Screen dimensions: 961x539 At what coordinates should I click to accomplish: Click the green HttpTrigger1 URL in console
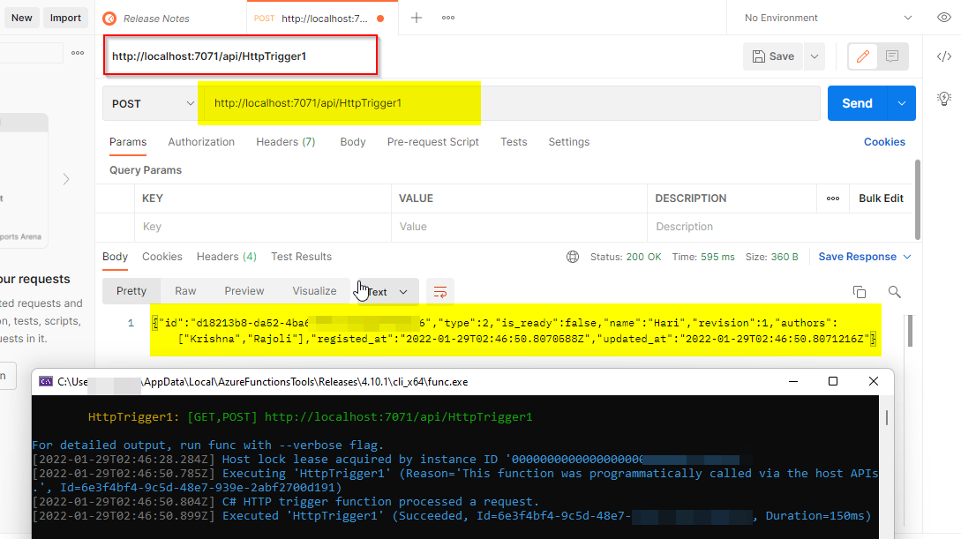point(398,417)
